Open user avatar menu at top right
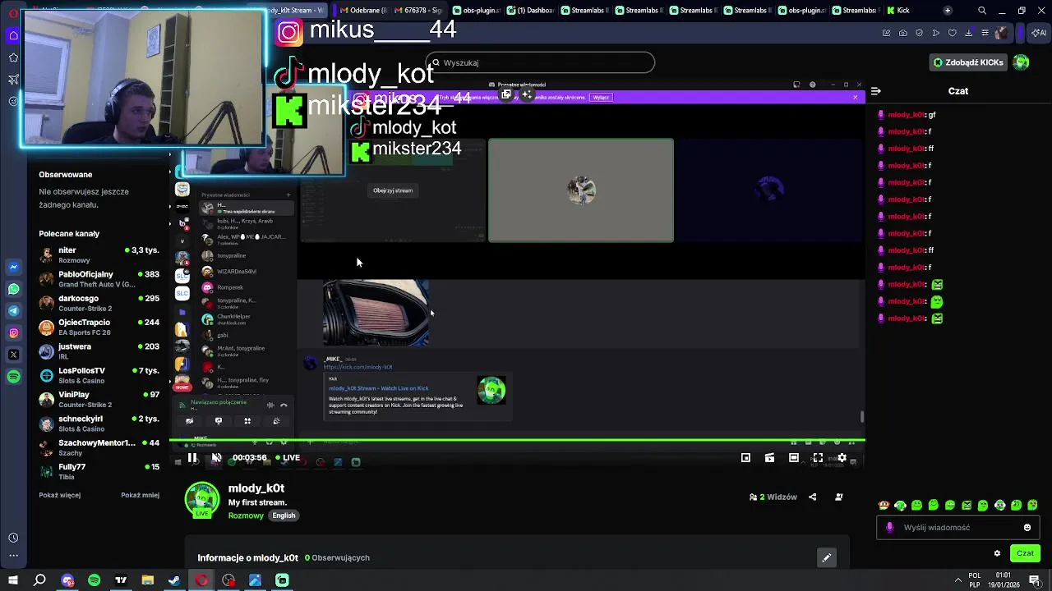The height and width of the screenshot is (591, 1052). click(x=1022, y=62)
